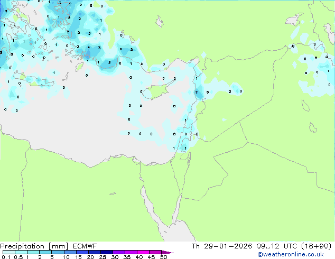This screenshot has height=259, width=335.
Task: Click the '09..12 UTC' time text
Action: [x=277, y=246]
